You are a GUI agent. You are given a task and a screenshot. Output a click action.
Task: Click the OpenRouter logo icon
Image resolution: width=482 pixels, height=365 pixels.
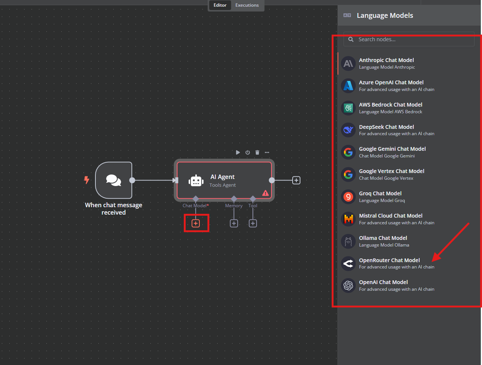point(348,264)
